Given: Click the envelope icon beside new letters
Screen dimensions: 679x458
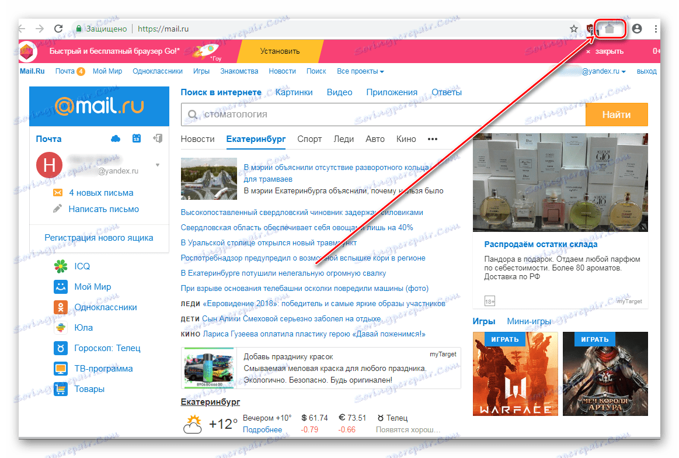Looking at the screenshot, I should click(x=58, y=192).
